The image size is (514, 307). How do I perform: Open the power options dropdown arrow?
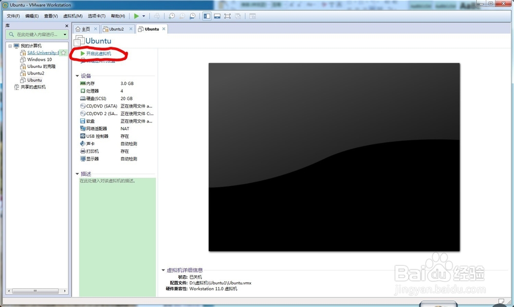(143, 16)
